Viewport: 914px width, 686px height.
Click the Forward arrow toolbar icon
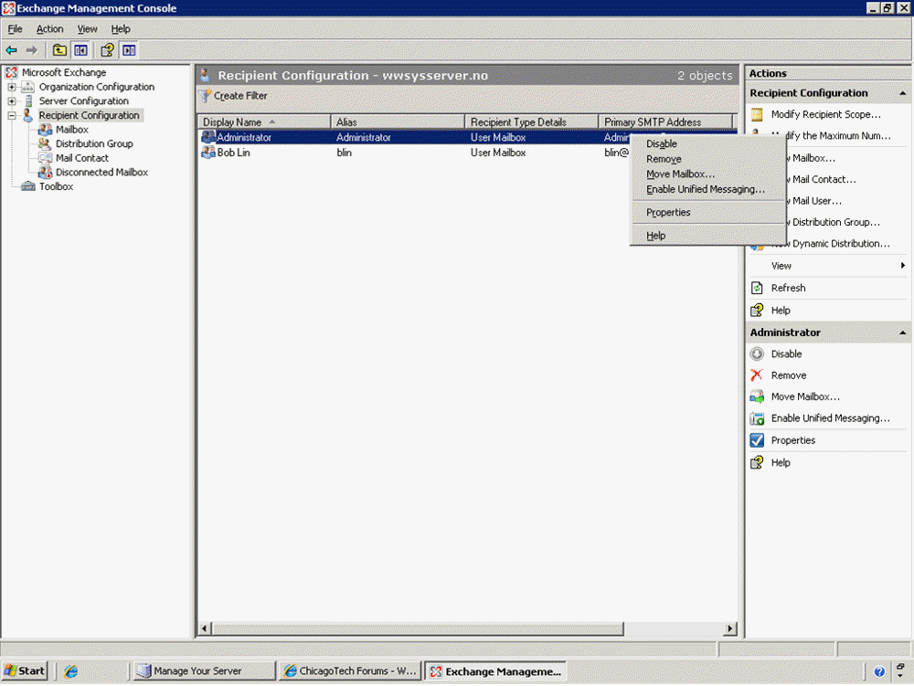tap(31, 50)
